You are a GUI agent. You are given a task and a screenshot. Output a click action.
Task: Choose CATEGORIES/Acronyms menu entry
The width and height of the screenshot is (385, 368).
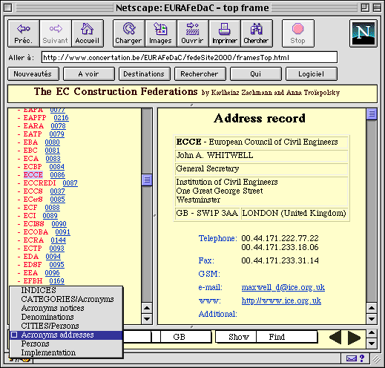tap(66, 299)
